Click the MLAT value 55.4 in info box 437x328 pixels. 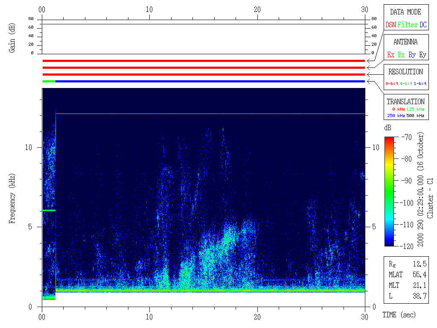[x=420, y=275]
